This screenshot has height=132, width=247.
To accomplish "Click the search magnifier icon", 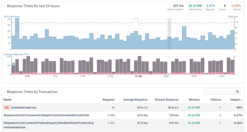I will click(x=237, y=91).
